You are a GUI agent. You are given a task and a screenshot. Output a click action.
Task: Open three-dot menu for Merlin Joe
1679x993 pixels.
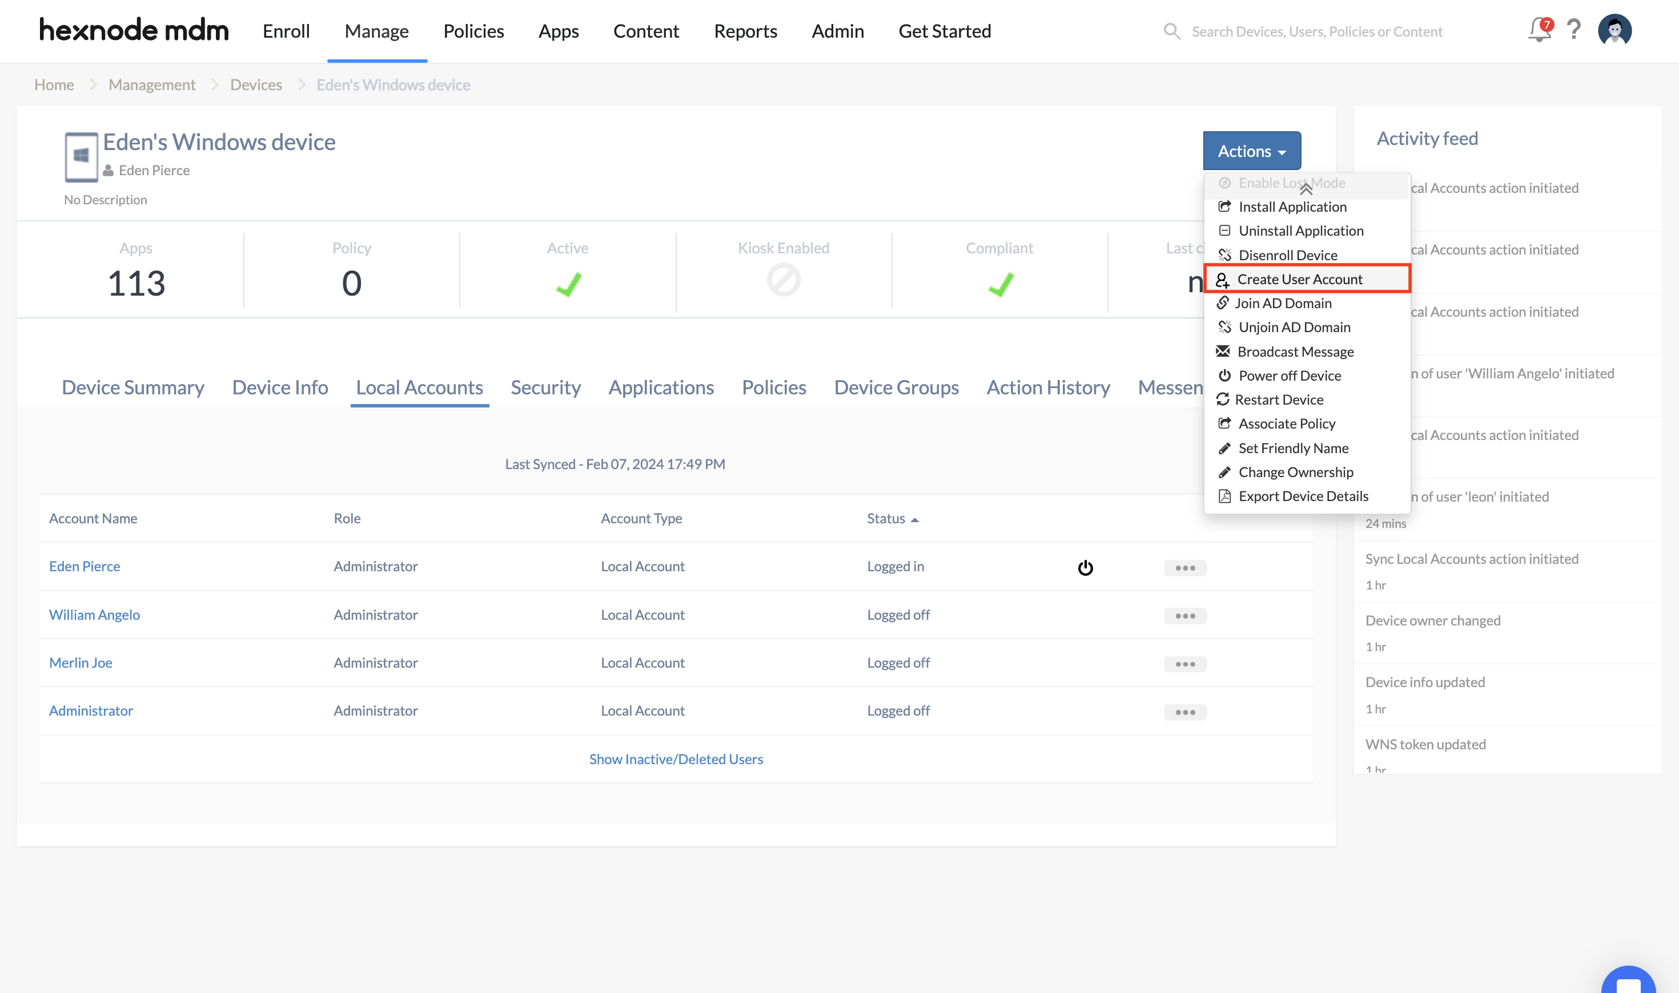pos(1185,664)
